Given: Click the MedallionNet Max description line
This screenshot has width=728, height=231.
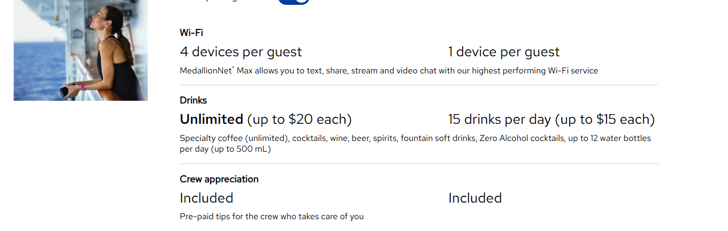Looking at the screenshot, I should tap(388, 71).
